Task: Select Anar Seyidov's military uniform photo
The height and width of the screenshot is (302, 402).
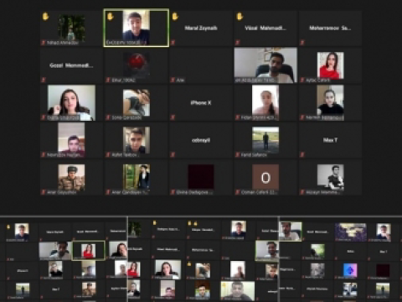Action: tap(71, 177)
